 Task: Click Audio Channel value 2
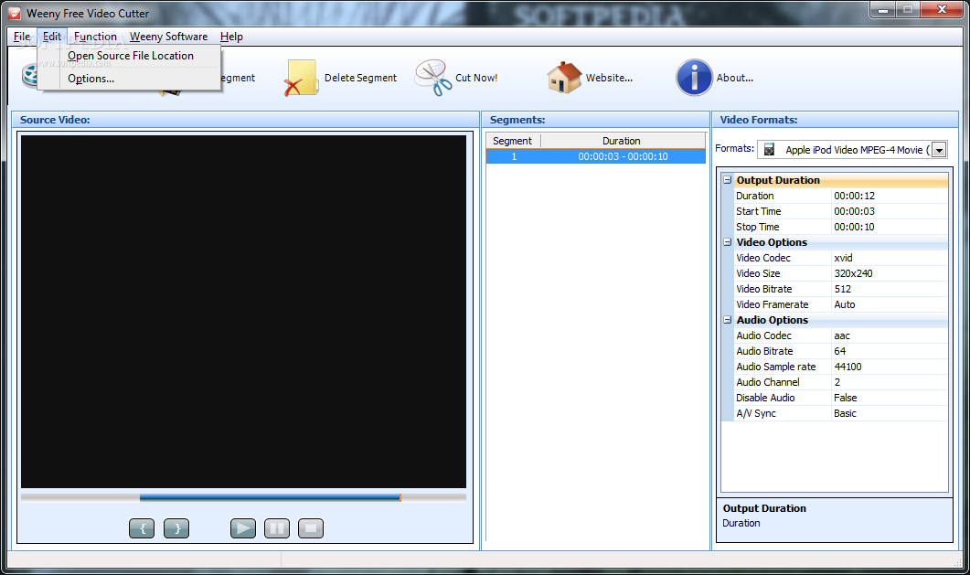[889, 382]
